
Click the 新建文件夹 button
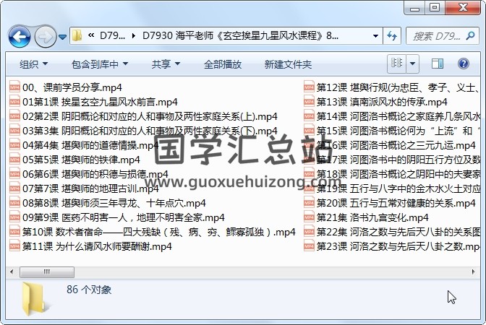(288, 64)
